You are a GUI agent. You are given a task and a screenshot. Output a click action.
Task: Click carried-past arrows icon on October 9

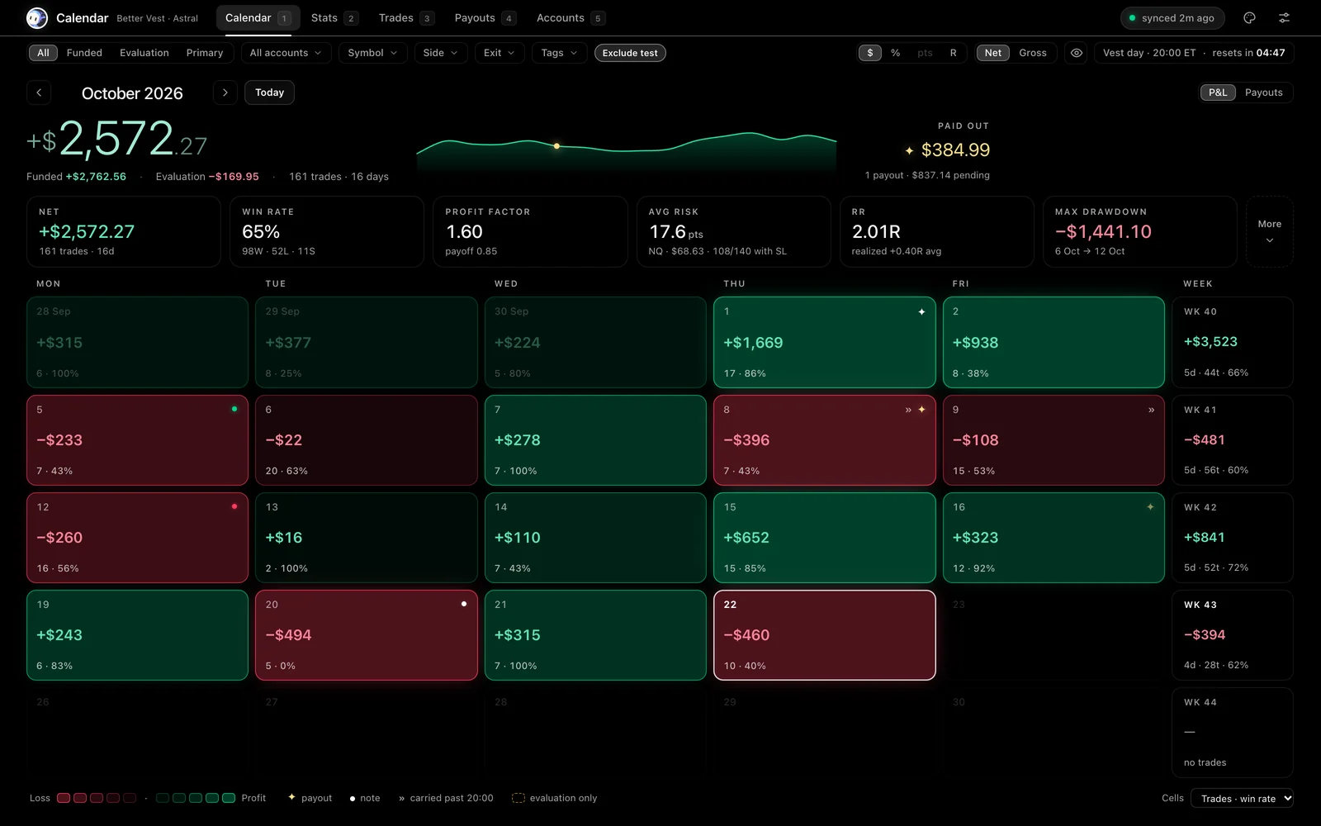(1151, 410)
